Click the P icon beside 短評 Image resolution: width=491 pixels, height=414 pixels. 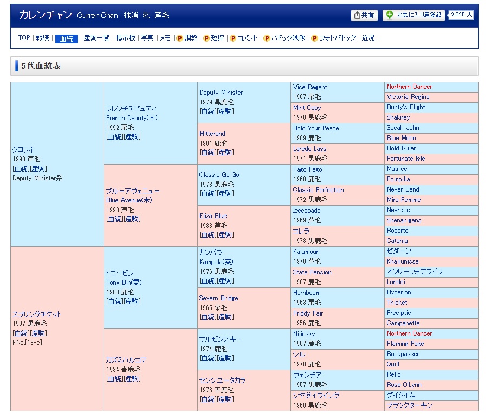[x=206, y=38]
